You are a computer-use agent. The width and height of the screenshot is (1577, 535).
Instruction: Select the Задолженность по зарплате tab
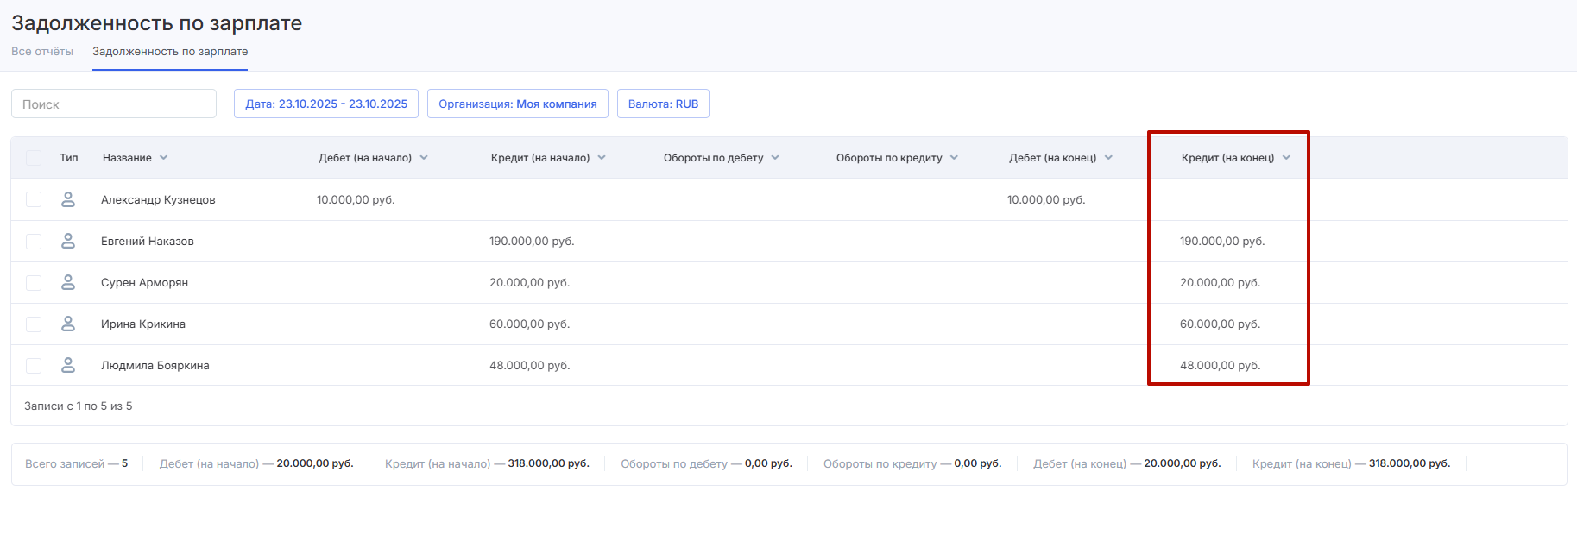[x=170, y=52]
